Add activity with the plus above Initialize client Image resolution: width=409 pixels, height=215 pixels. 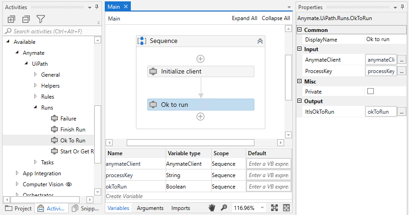click(x=200, y=59)
